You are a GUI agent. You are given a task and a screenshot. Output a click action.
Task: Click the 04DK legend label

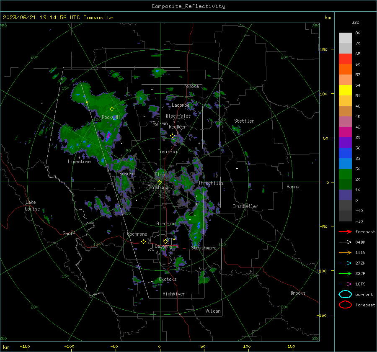[360, 242]
